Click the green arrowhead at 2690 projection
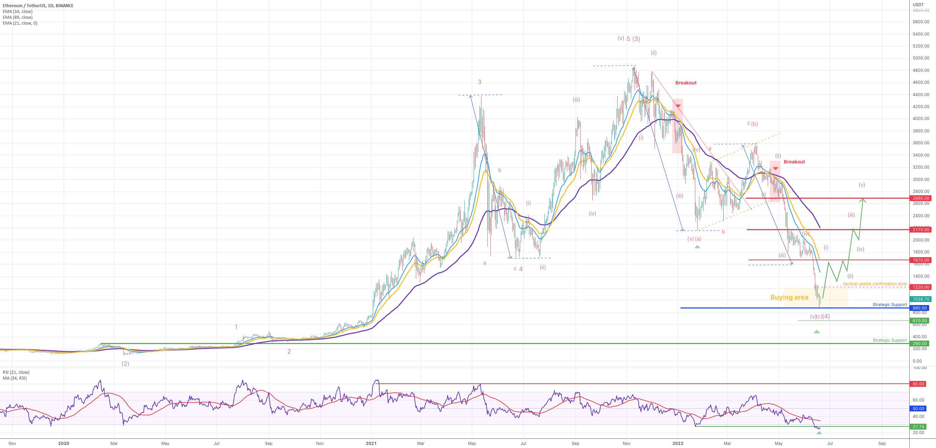 (x=863, y=200)
